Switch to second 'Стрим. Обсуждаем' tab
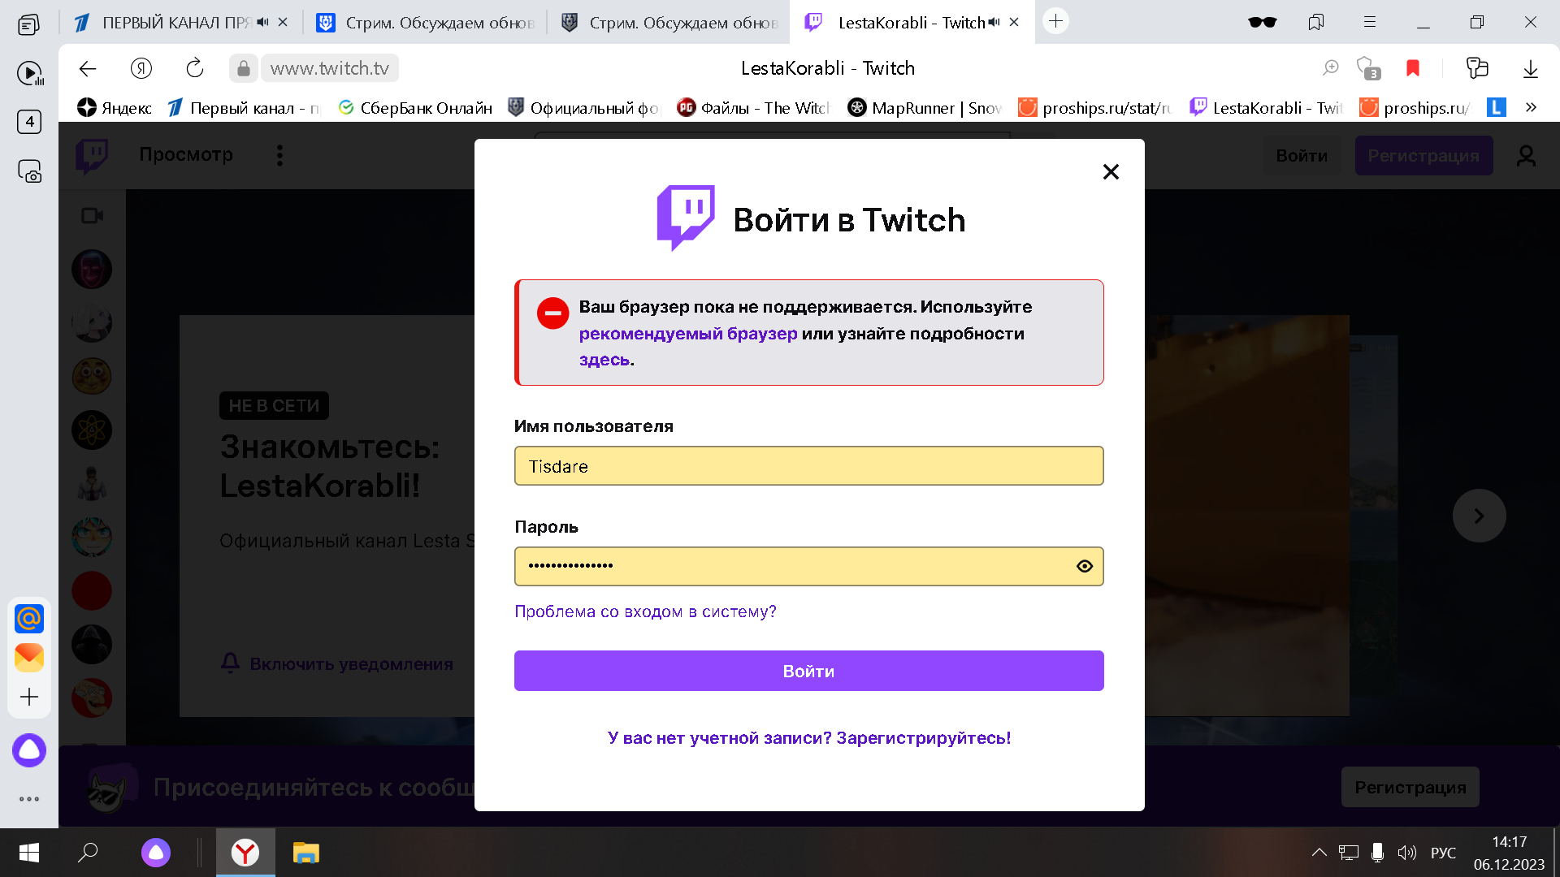 click(669, 23)
